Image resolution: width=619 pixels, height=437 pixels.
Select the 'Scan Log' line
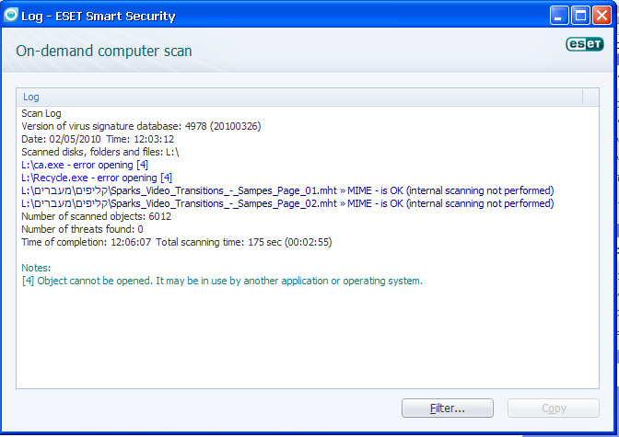[x=41, y=112]
